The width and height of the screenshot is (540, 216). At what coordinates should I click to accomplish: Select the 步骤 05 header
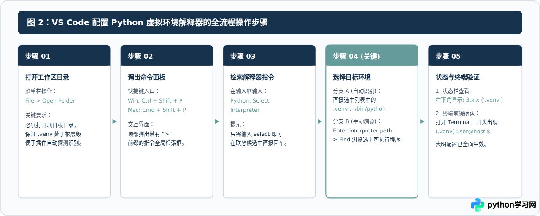475,56
